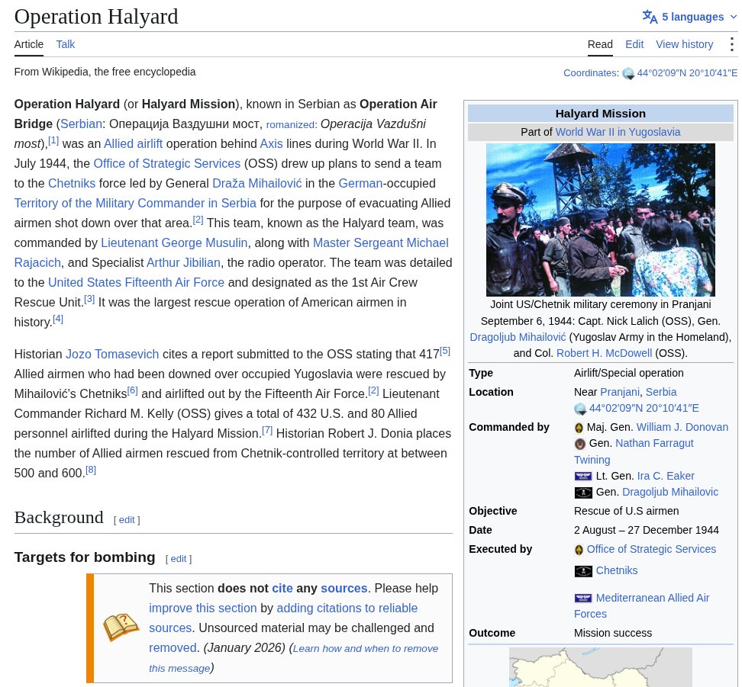Click the question-mark book icon in citation notice
Viewport: 742px width, 687px height.
tap(121, 628)
